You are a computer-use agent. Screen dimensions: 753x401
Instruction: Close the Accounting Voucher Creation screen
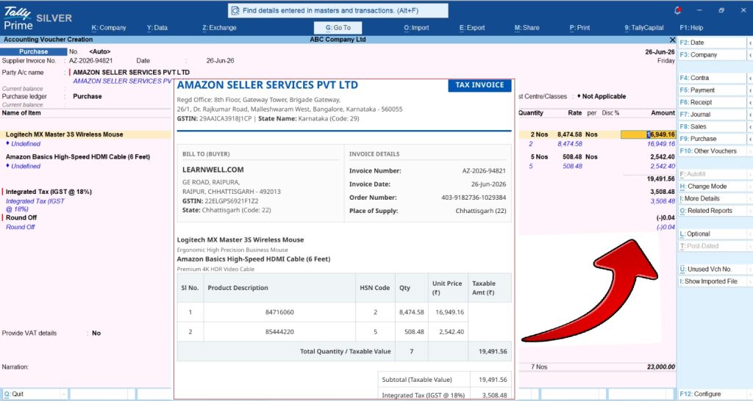pyautogui.click(x=672, y=40)
